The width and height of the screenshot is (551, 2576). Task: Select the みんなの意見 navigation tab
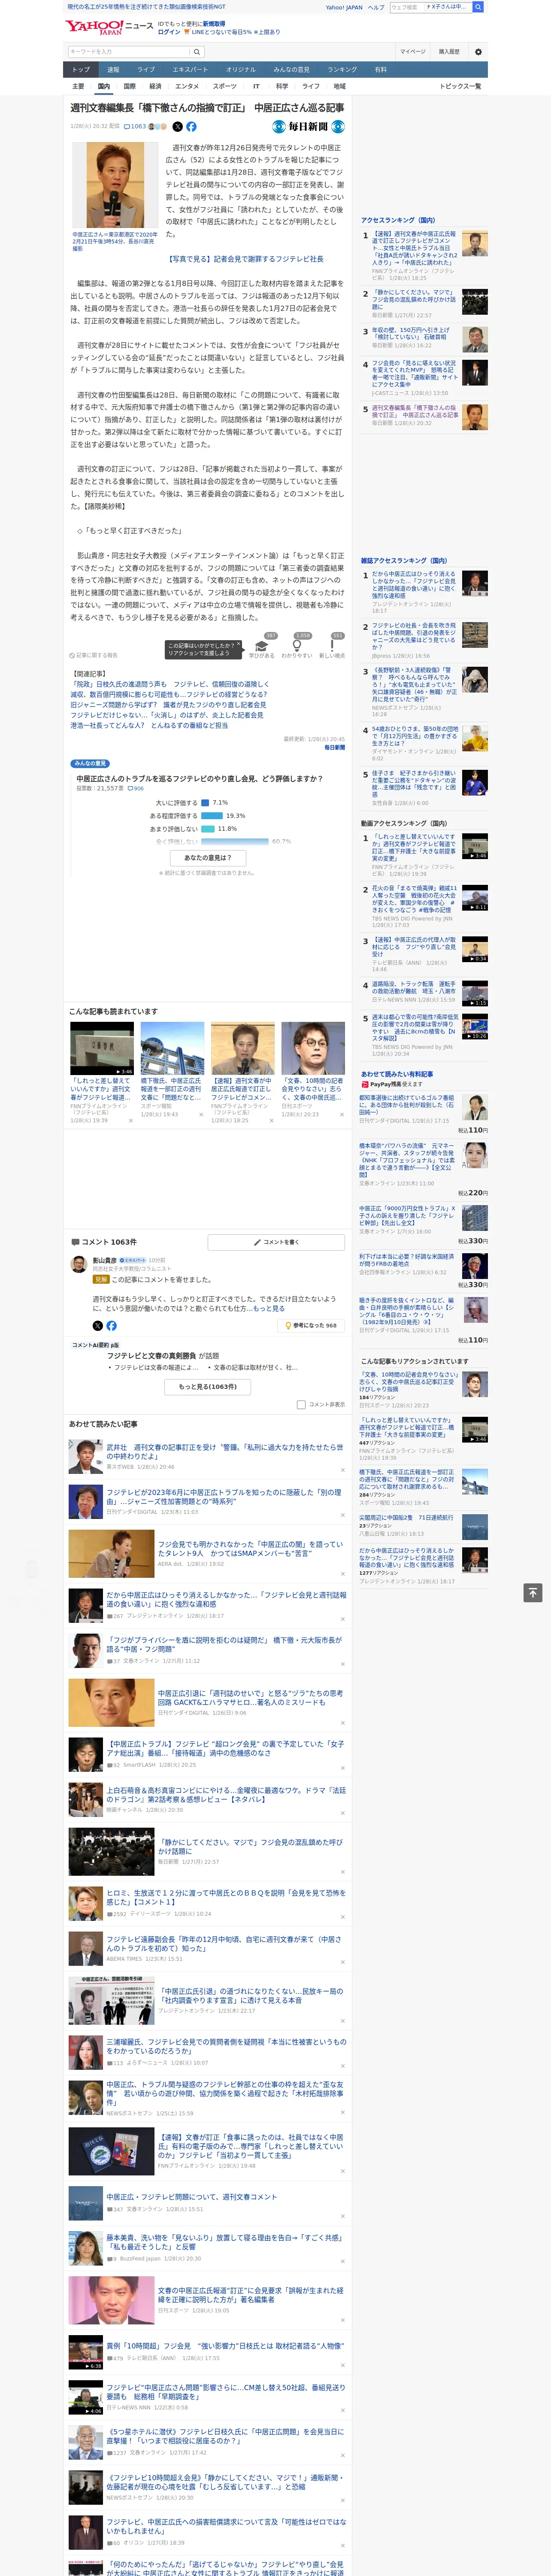coord(291,69)
